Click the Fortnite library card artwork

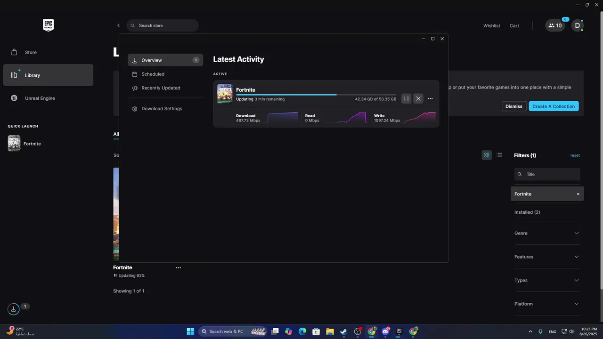(116, 214)
